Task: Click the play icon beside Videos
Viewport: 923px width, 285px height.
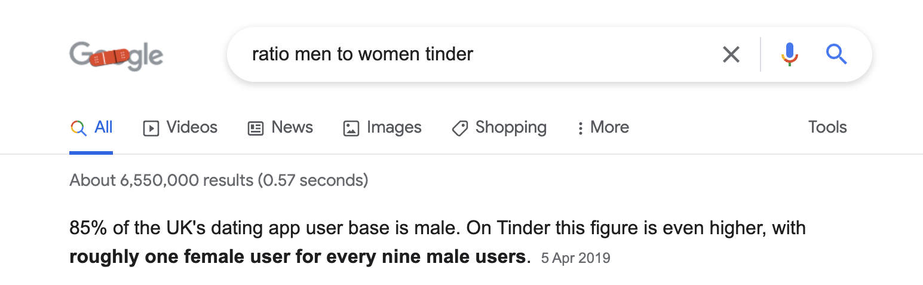Action: pos(151,128)
